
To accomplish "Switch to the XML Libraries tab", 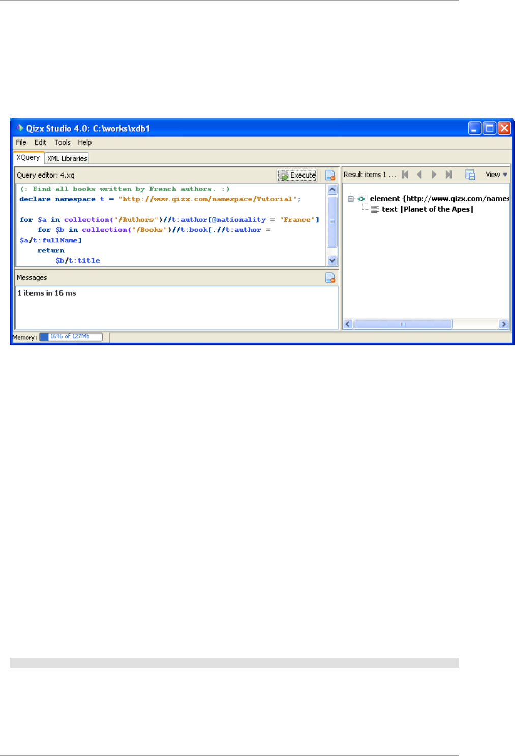I will click(x=67, y=158).
